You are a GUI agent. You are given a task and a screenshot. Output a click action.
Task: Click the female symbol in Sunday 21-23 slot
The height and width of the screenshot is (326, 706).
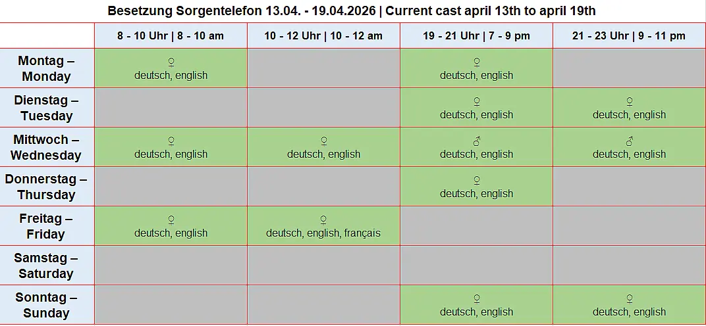point(630,299)
